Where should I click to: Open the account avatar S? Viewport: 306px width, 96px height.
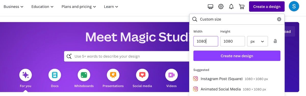point(294,6)
